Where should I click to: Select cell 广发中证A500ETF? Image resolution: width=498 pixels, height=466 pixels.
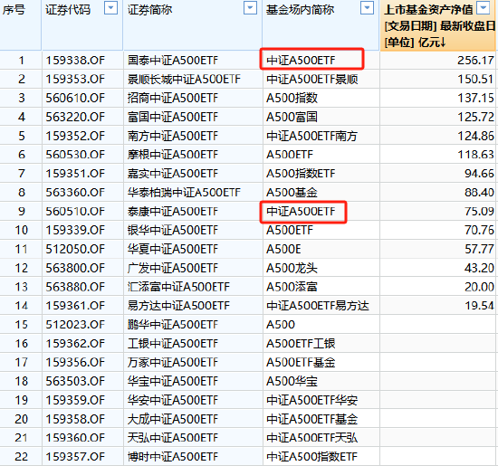click(x=193, y=268)
